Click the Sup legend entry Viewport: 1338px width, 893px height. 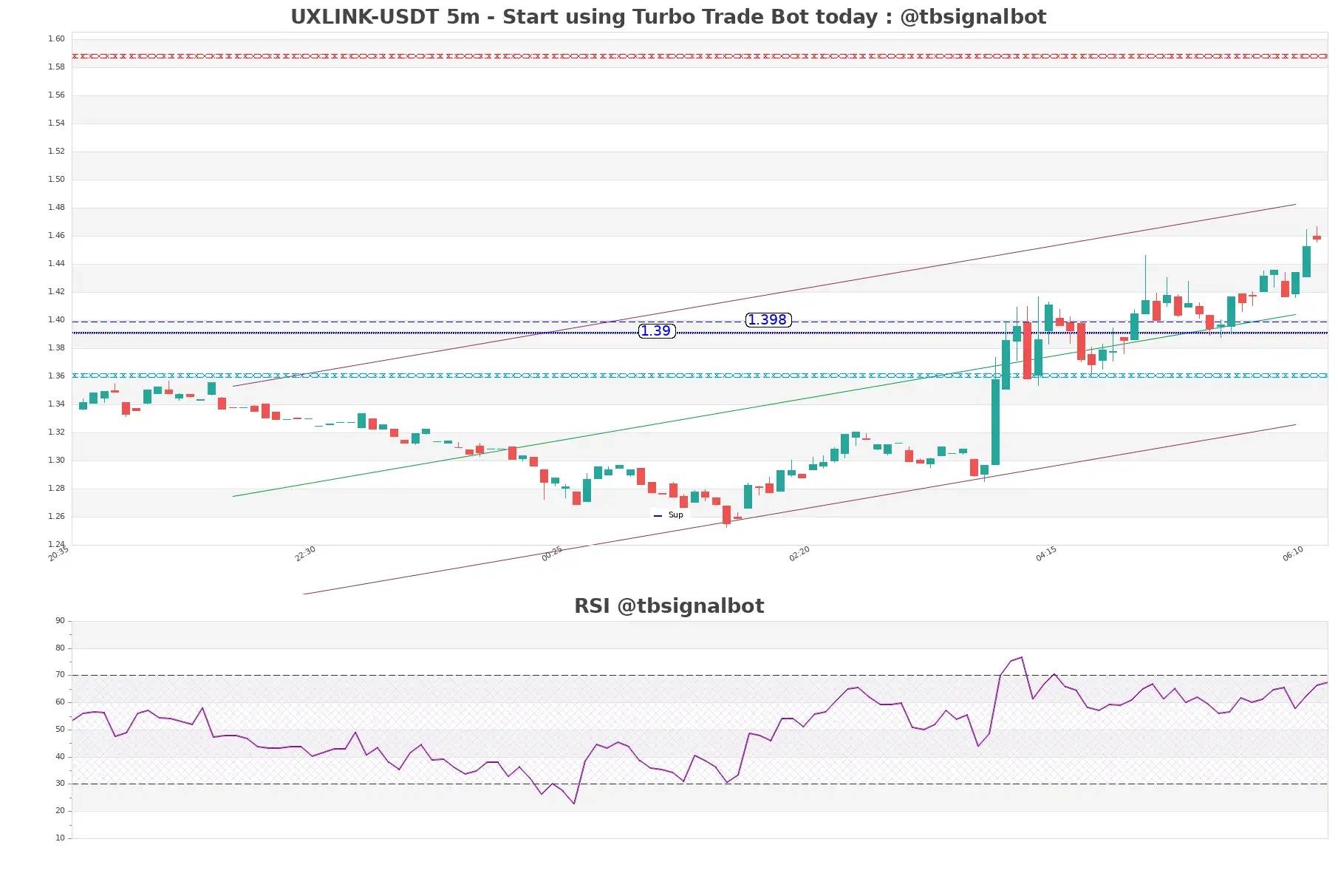tap(669, 515)
